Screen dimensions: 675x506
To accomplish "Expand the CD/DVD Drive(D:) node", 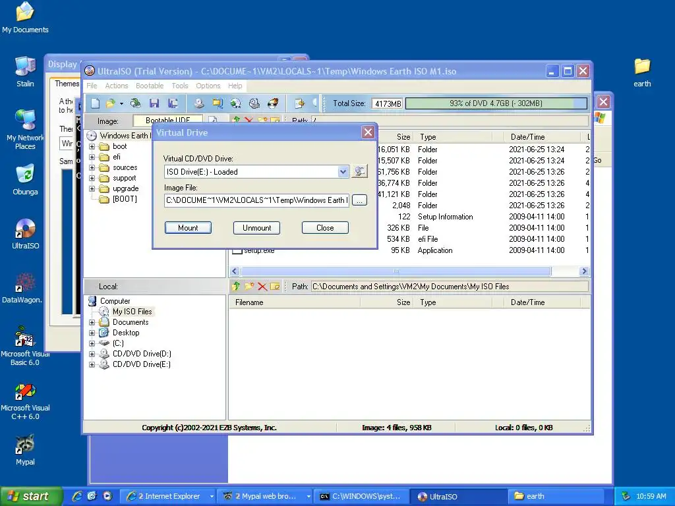I will pyautogui.click(x=92, y=354).
